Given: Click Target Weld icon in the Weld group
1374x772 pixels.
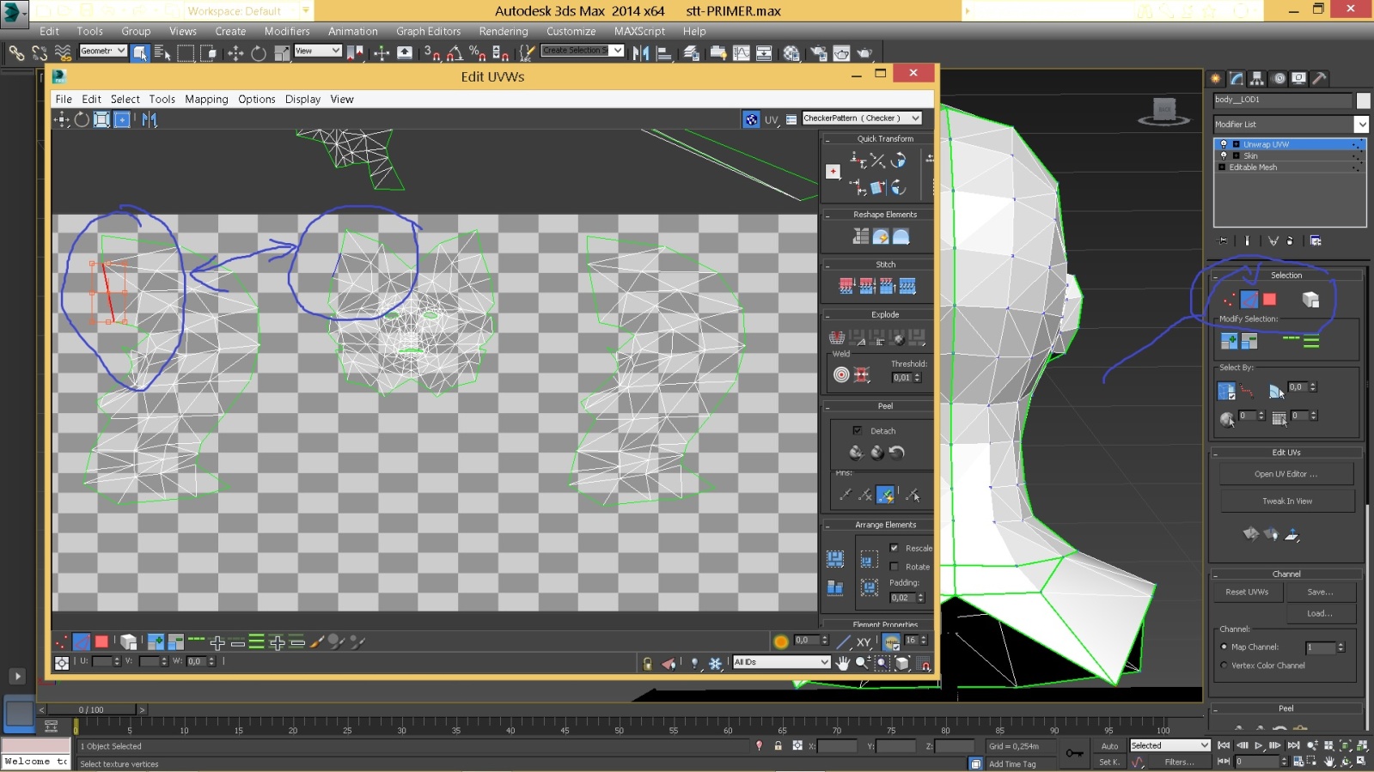Looking at the screenshot, I should (x=841, y=374).
